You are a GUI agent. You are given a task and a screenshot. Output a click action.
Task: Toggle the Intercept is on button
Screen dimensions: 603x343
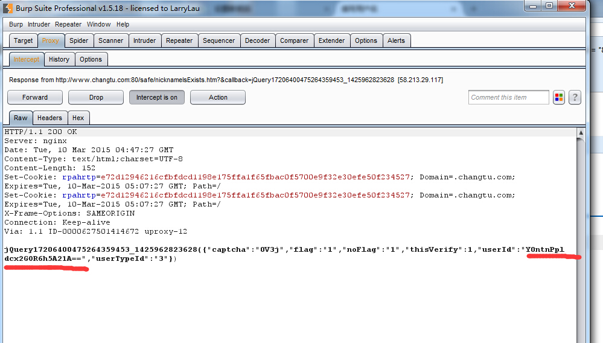click(x=157, y=97)
